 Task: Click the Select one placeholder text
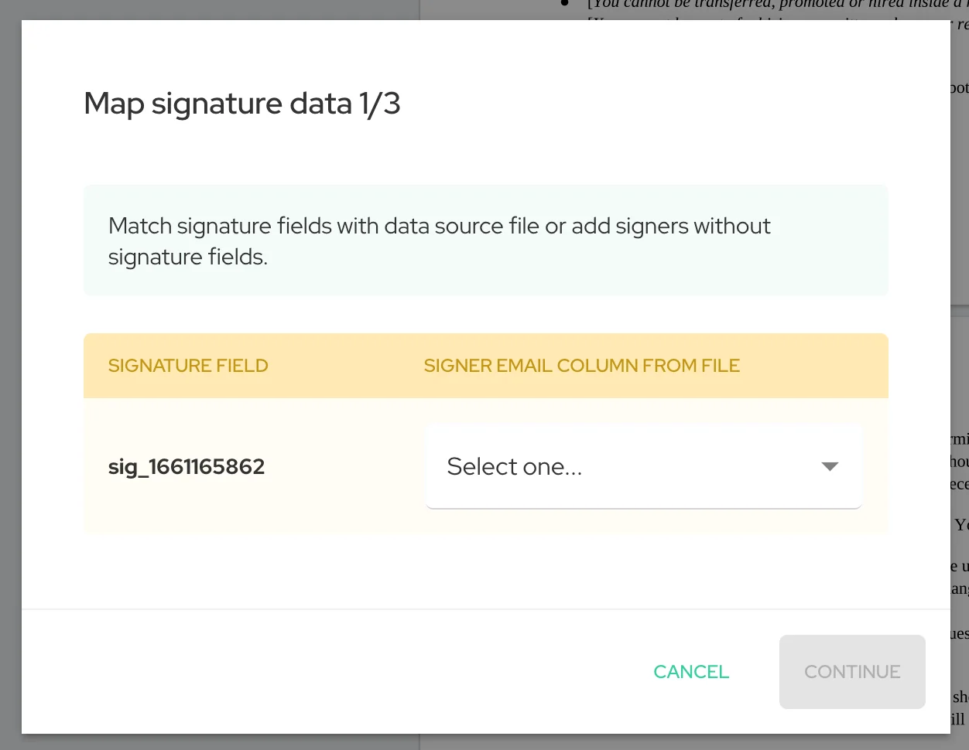coord(514,466)
